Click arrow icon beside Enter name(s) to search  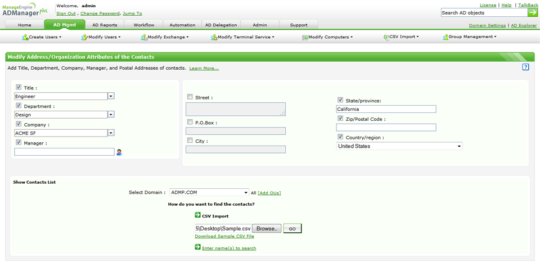tap(198, 247)
